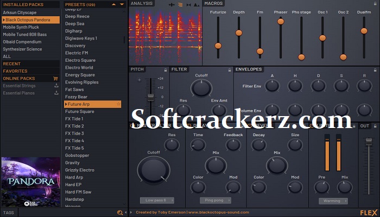Switch analysis view to waveform icon
This screenshot has height=217, width=380.
tap(172, 4)
